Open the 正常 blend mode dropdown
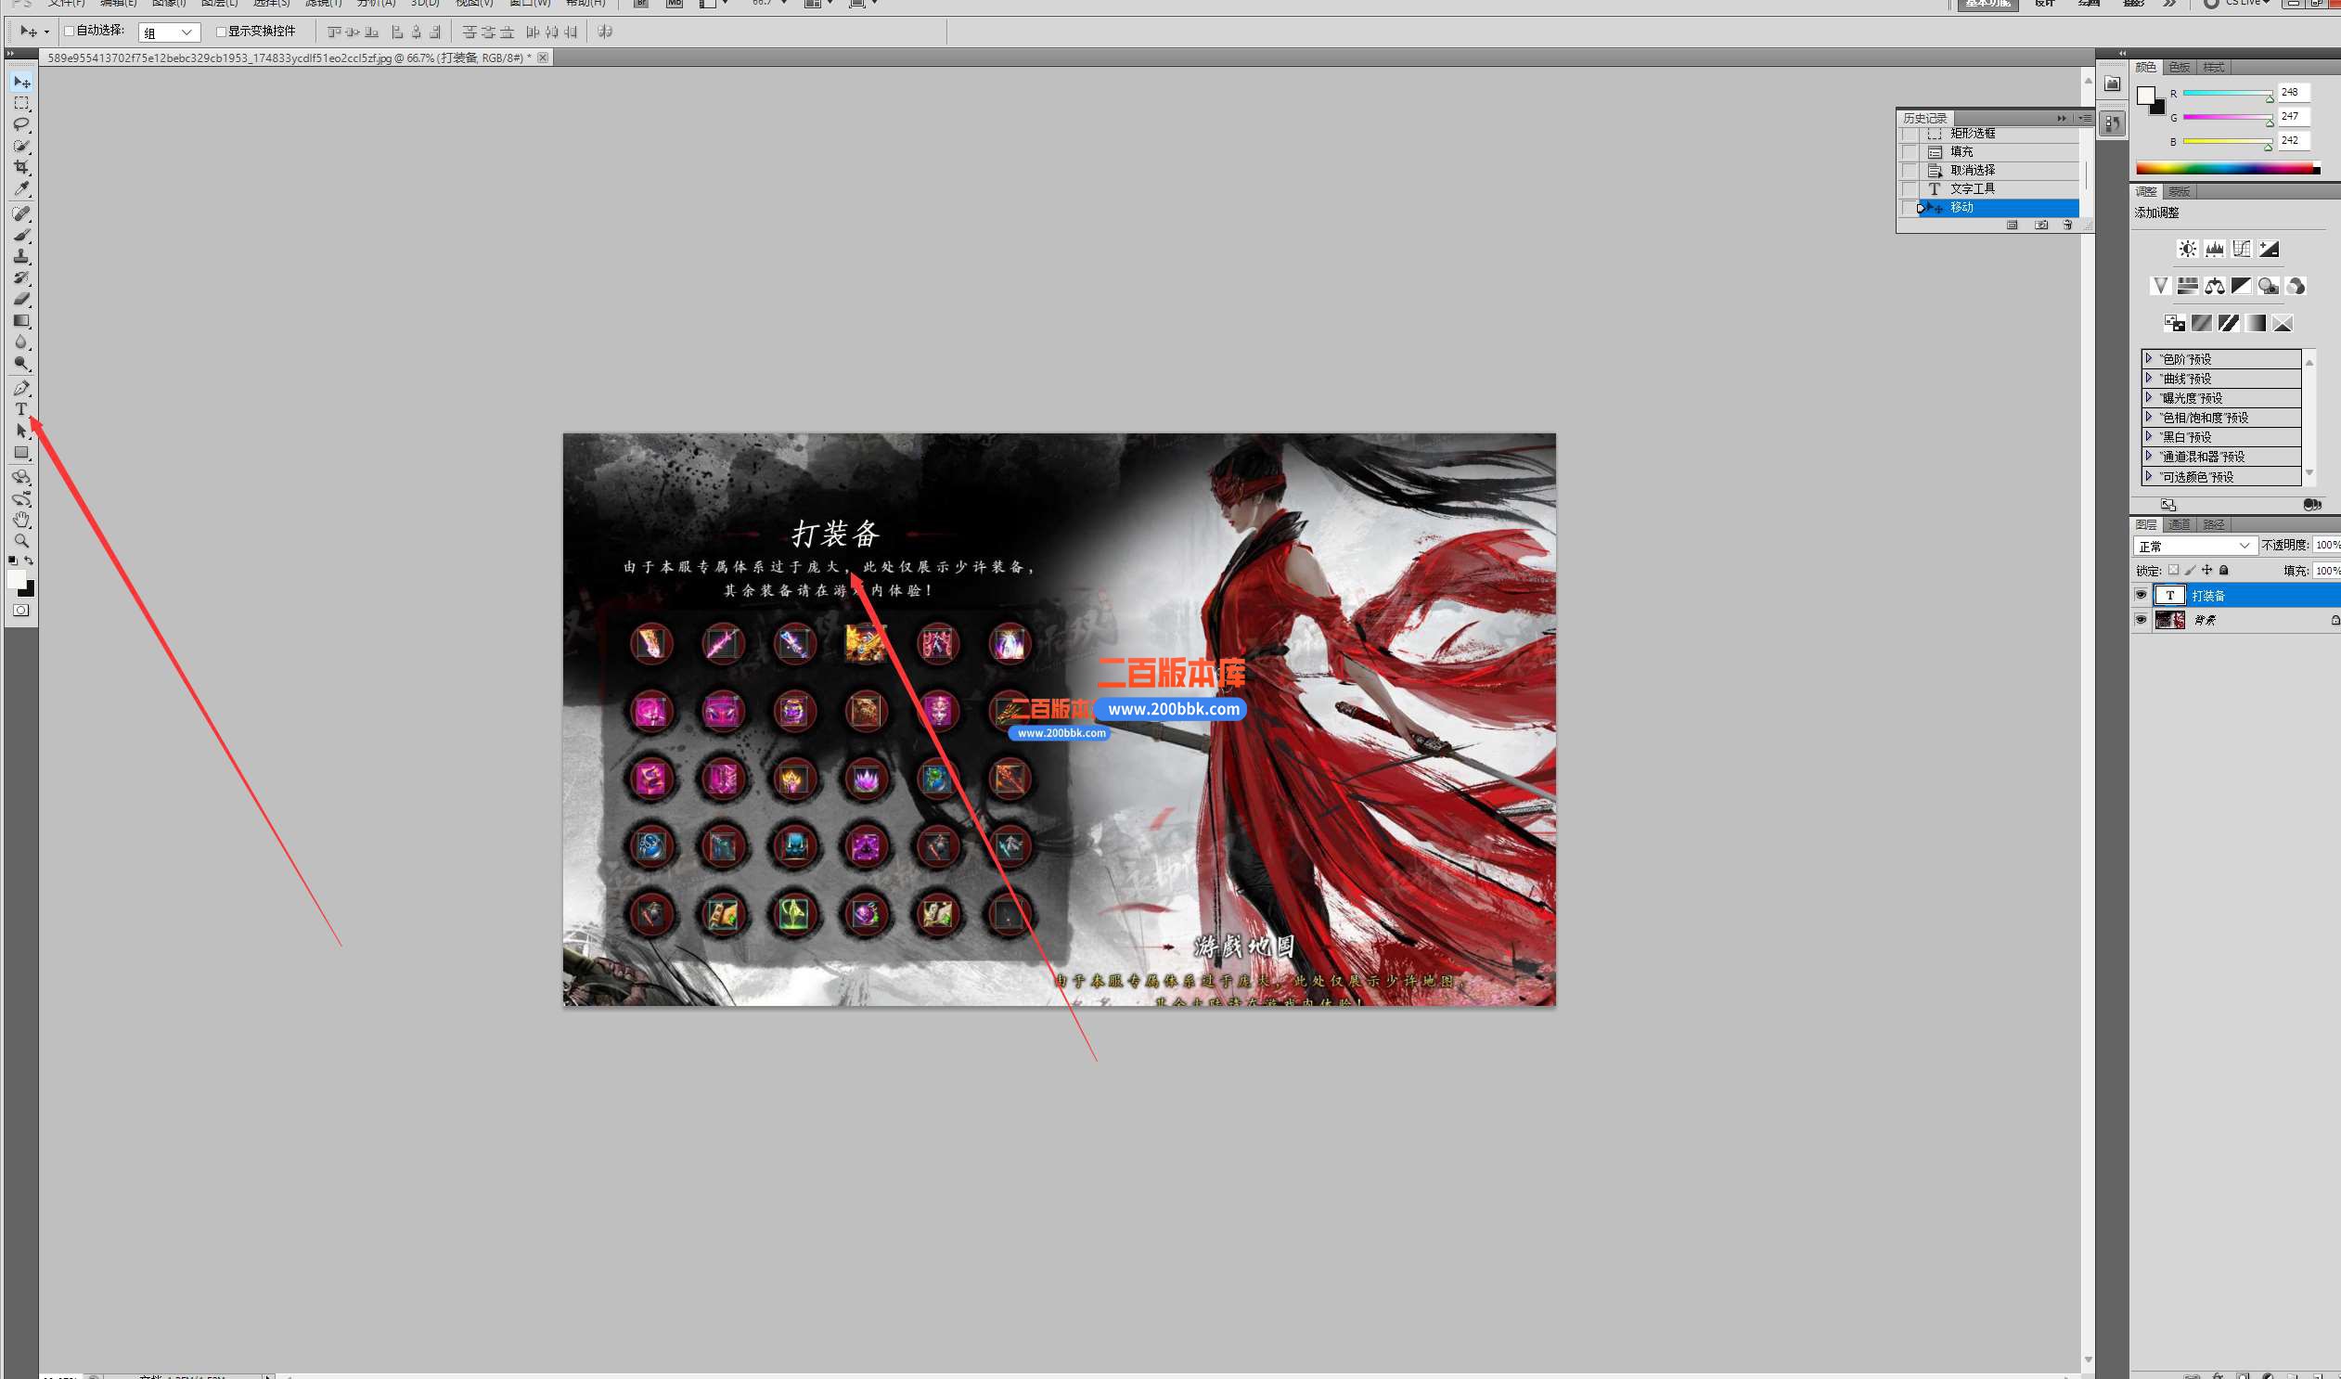This screenshot has width=2341, height=1379. coord(2194,546)
